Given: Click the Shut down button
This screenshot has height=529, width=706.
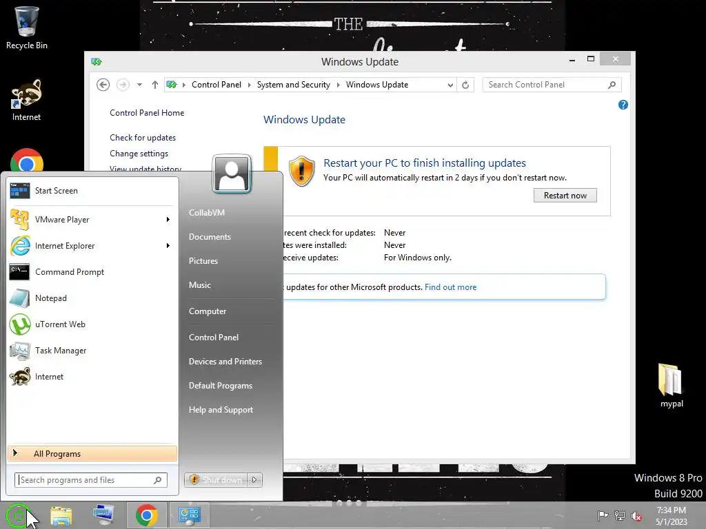Looking at the screenshot, I should tap(216, 480).
